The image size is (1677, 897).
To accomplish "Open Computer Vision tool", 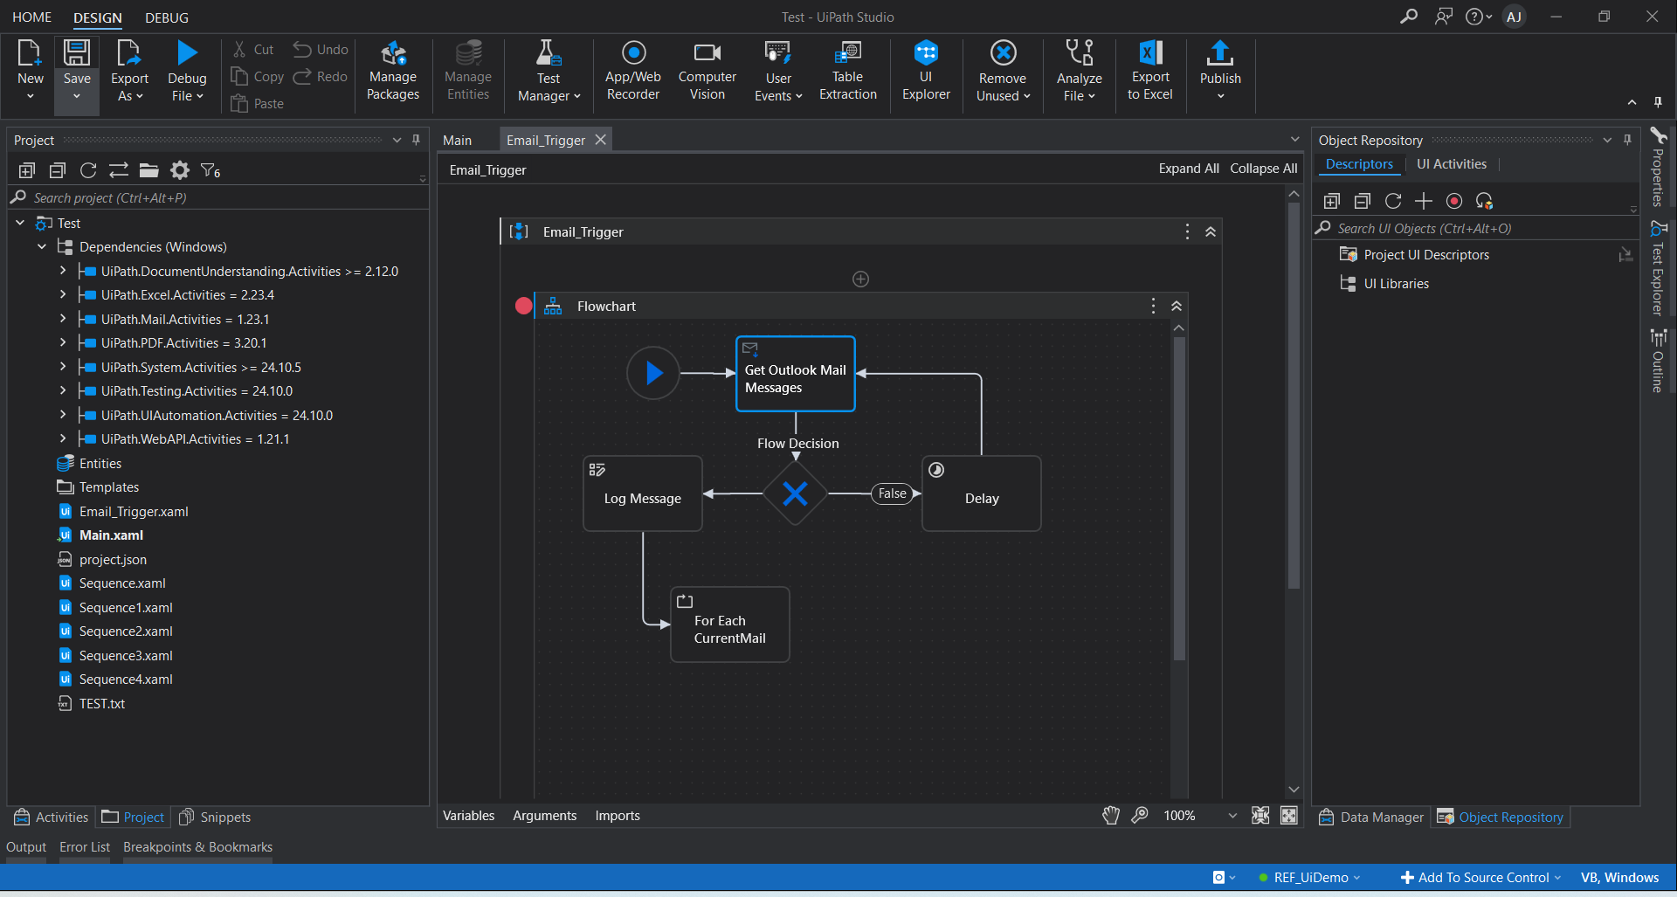I will (x=707, y=72).
